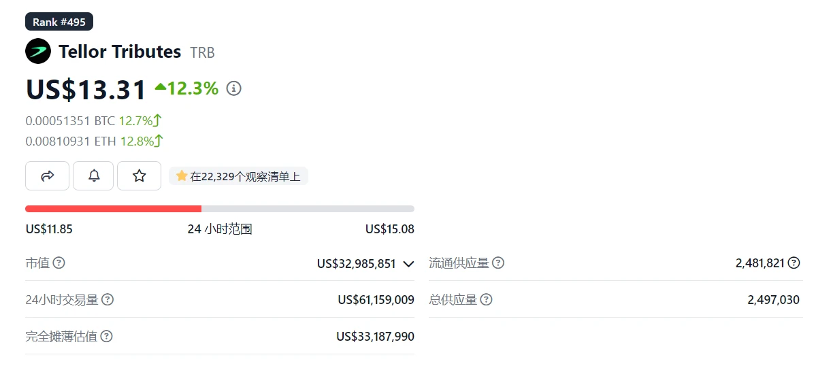Click the Rank #495 badge
Screen dimensions: 816x370
(59, 22)
